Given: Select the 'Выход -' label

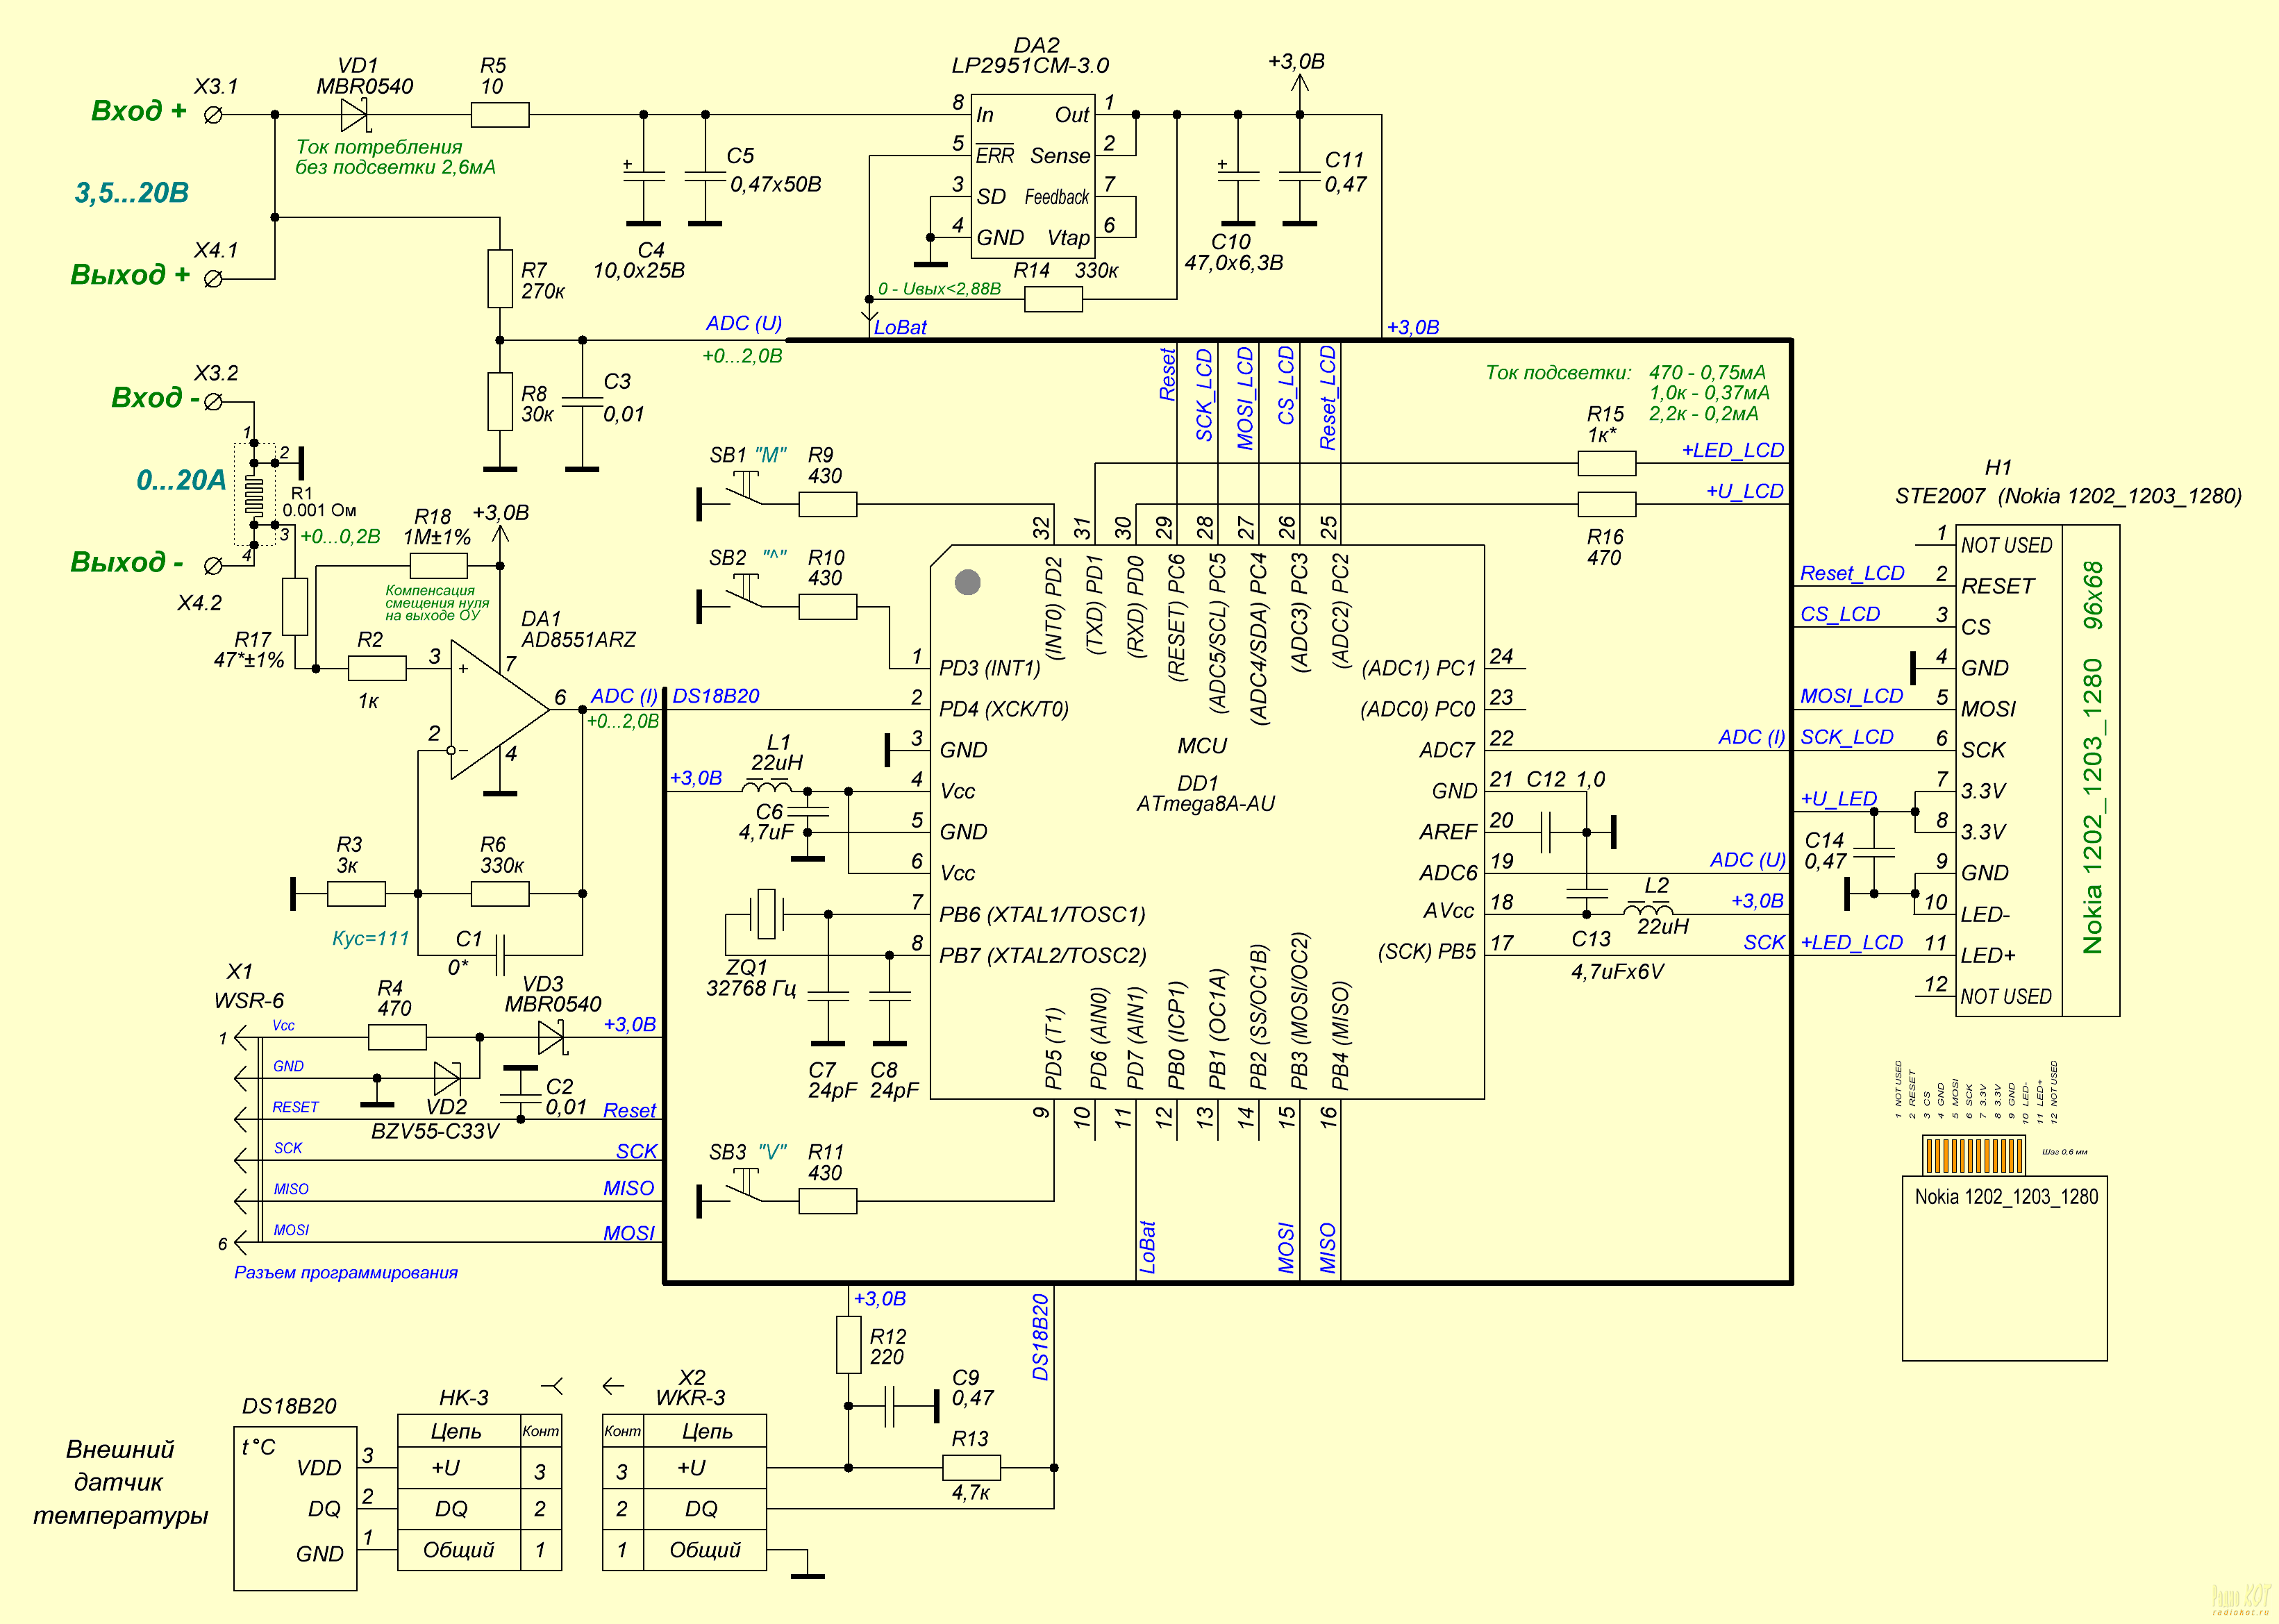Looking at the screenshot, I should pyautogui.click(x=126, y=562).
